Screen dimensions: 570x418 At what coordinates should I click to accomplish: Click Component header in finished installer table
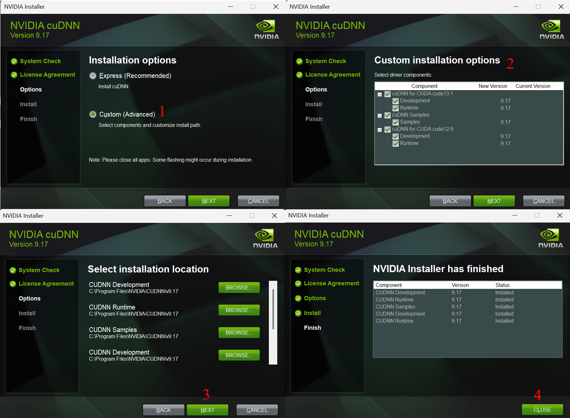click(411, 285)
